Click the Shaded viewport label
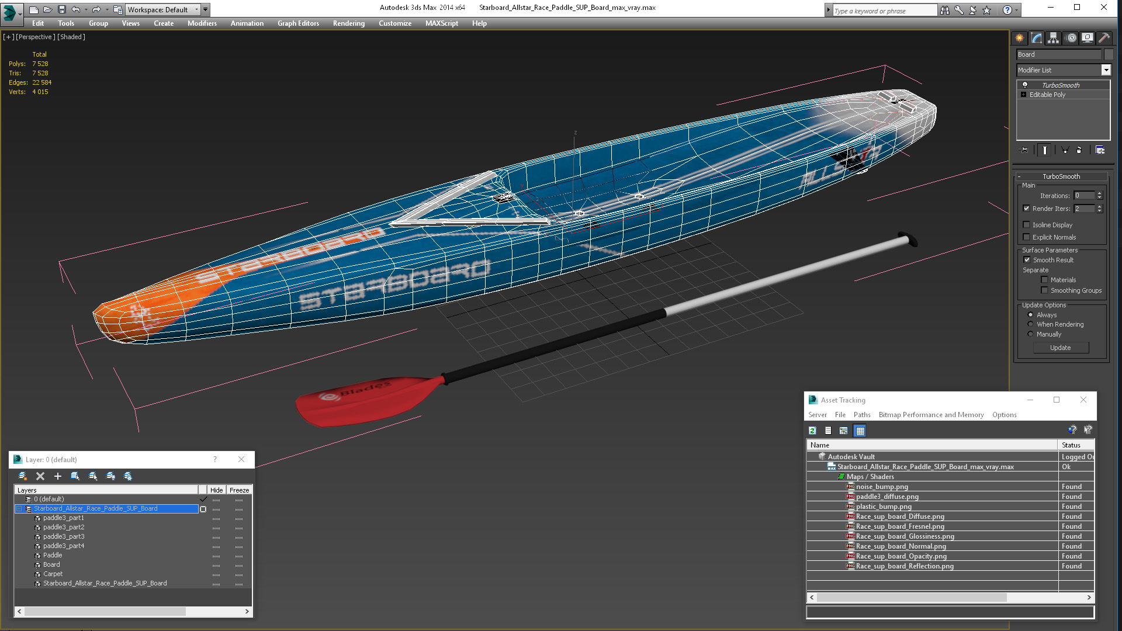The height and width of the screenshot is (631, 1122). coord(71,37)
